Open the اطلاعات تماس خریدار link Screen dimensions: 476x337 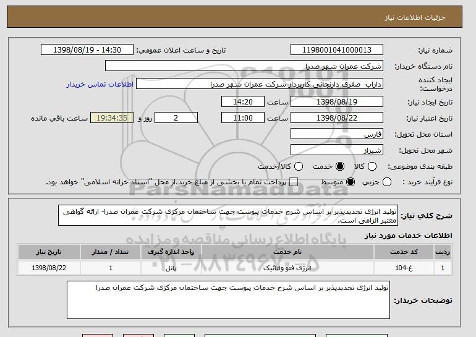(100, 84)
